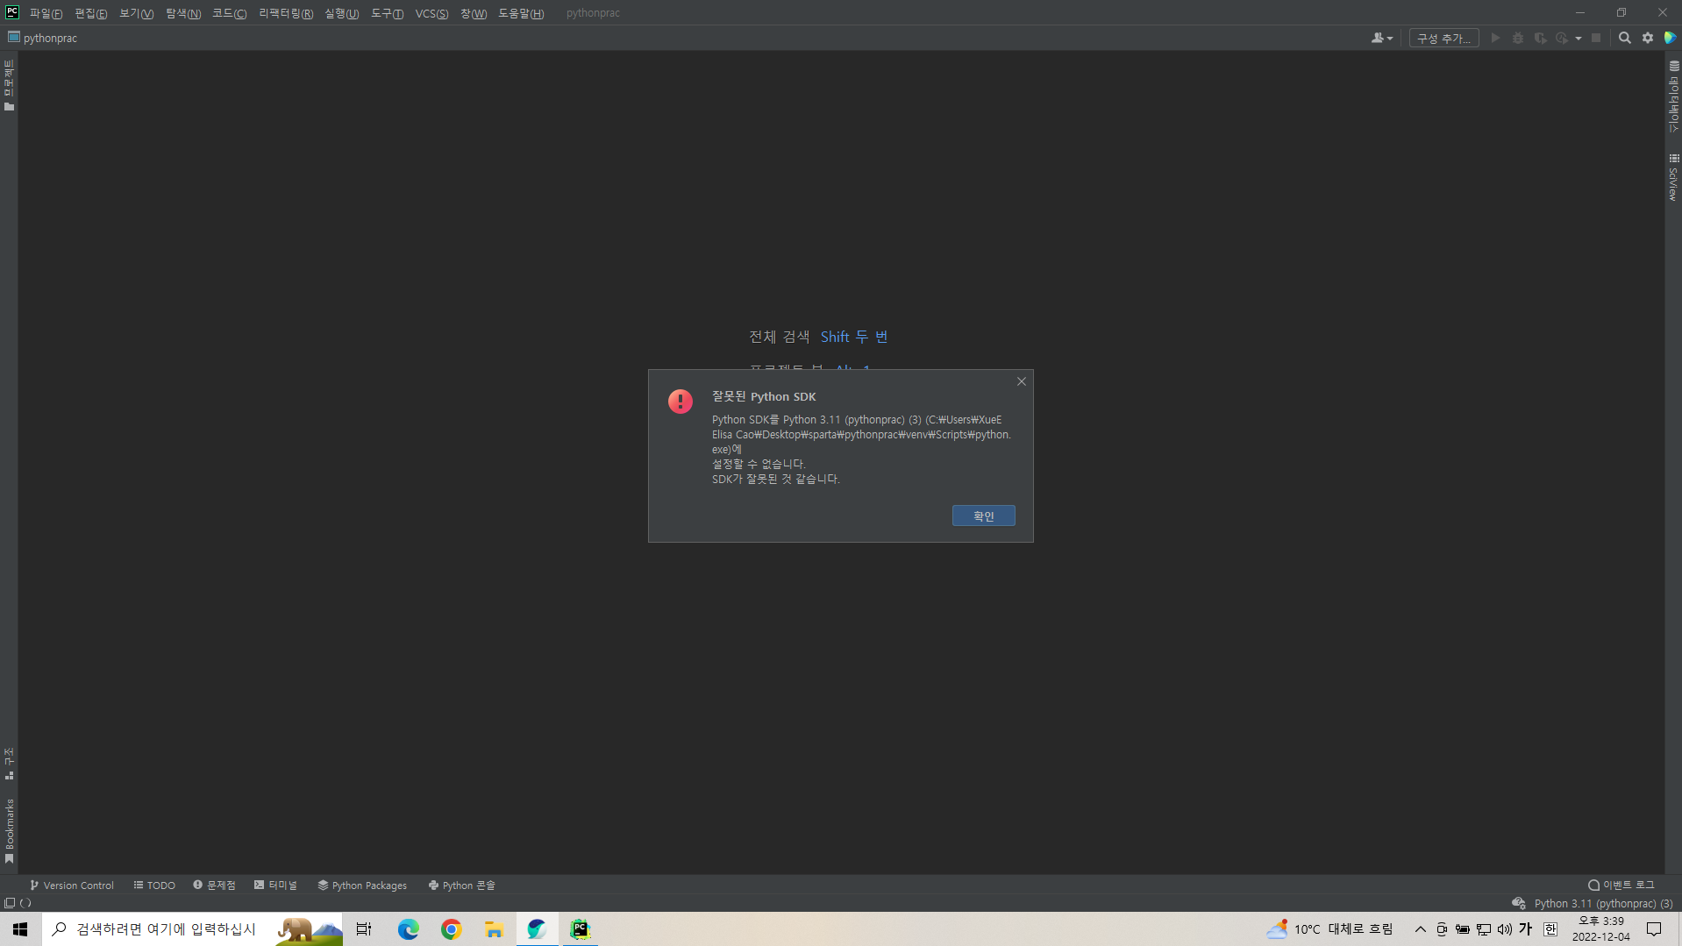Confirm the SDK error with 확인
Screen dimensions: 1682x946
click(x=984, y=516)
